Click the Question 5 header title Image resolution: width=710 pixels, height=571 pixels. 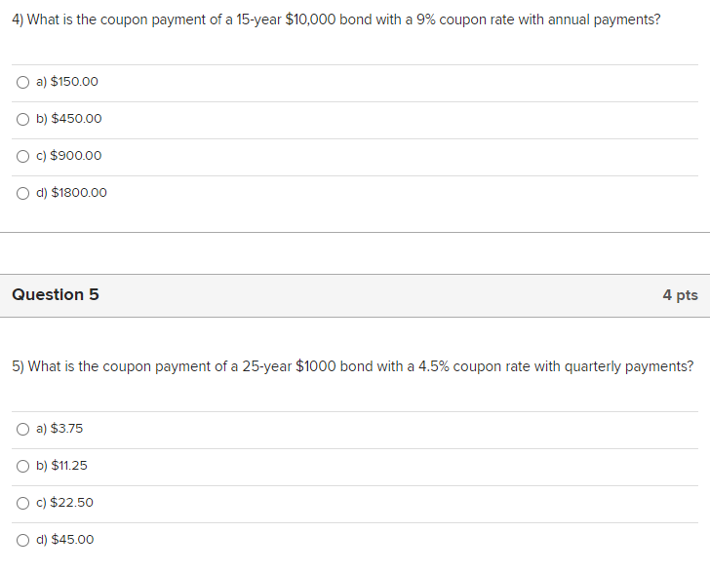coord(56,294)
